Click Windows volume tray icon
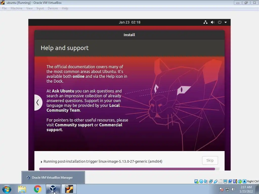Screen dimensions: 259x194 click(233, 189)
